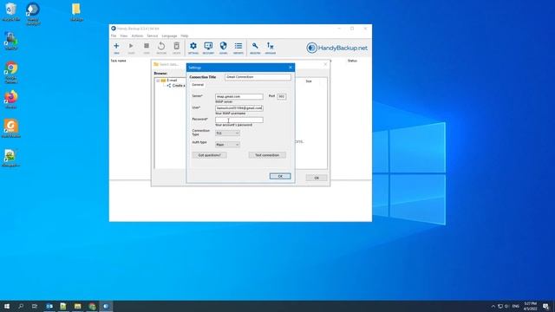Click the Connection Title input field
The image size is (555, 312).
coord(258,77)
